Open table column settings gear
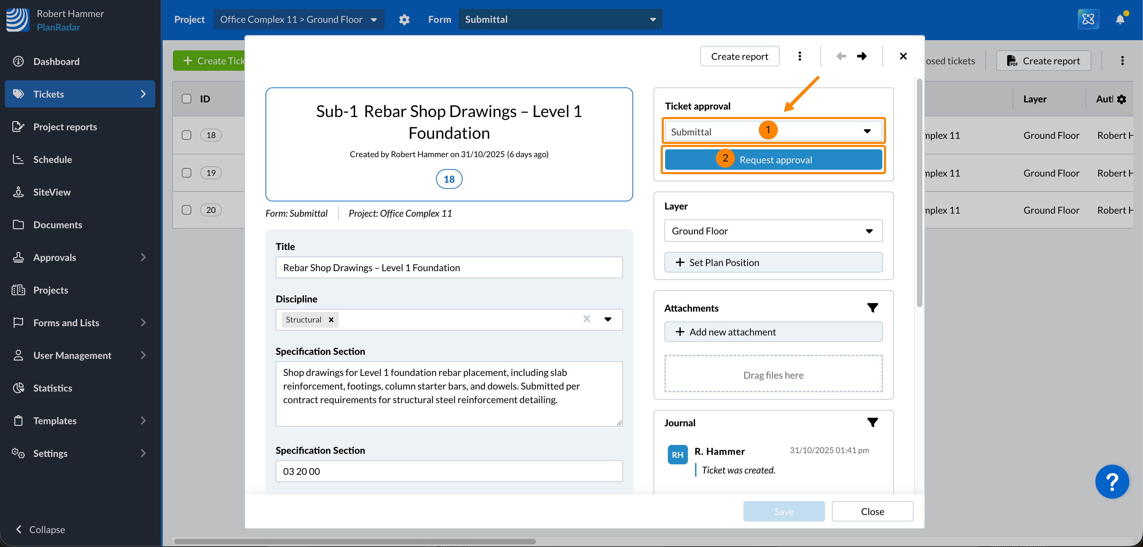1143x547 pixels. 1121,99
